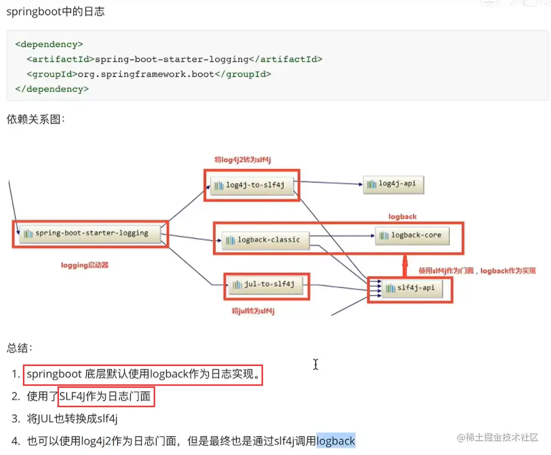The width and height of the screenshot is (551, 455).
Task: Click the '依赖关系图:' label
Action: tap(36, 119)
